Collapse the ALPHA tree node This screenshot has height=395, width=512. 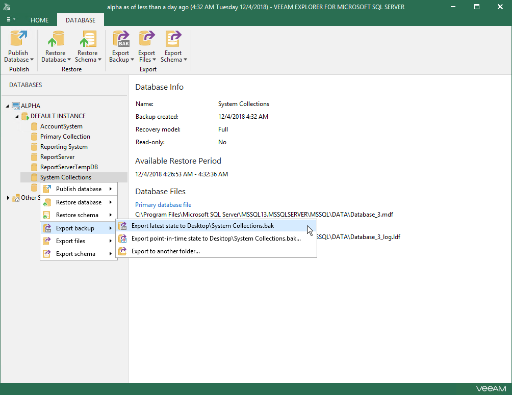(7, 106)
